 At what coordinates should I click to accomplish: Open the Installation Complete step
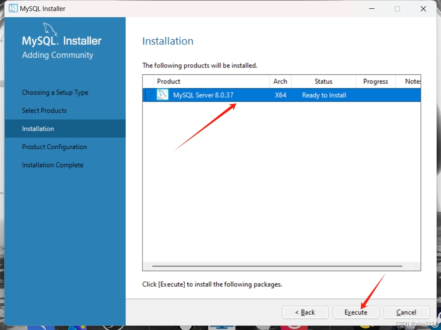pos(52,165)
